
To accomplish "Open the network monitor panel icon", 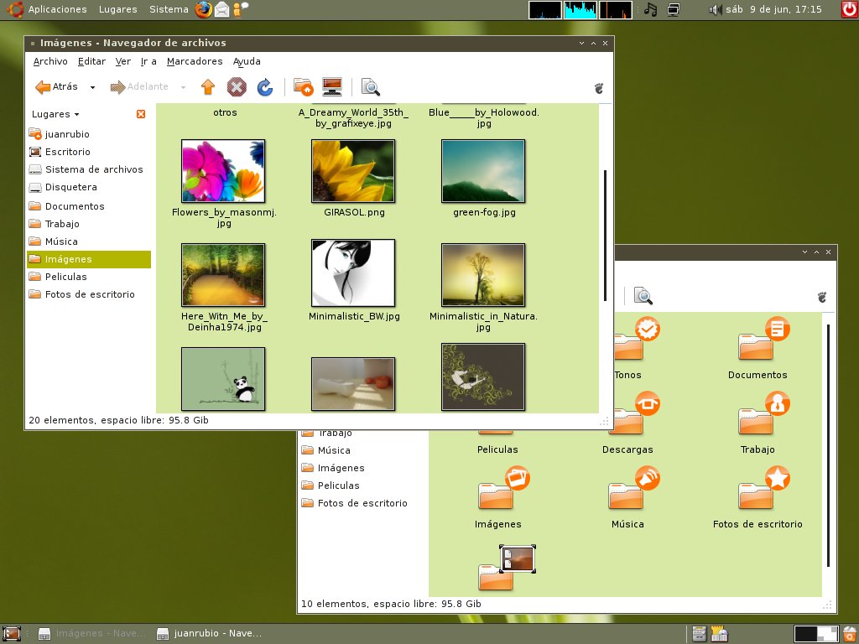I will [x=674, y=9].
